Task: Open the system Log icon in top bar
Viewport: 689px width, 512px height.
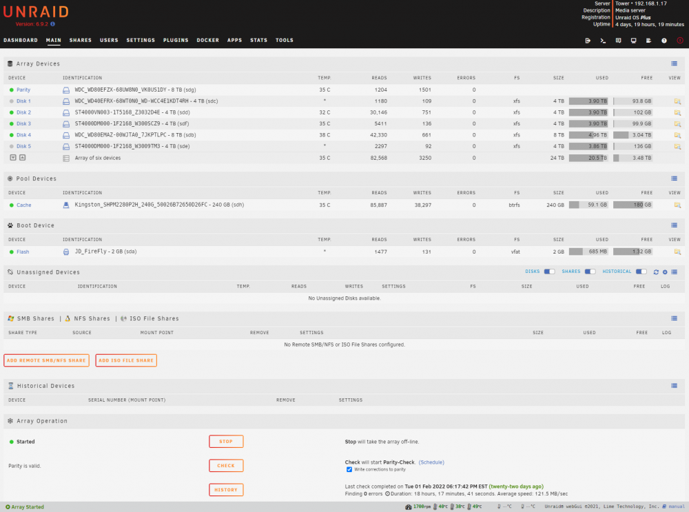Action: click(648, 41)
